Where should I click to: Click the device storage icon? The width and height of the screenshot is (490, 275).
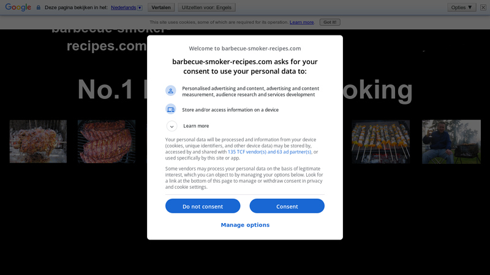pos(171,109)
